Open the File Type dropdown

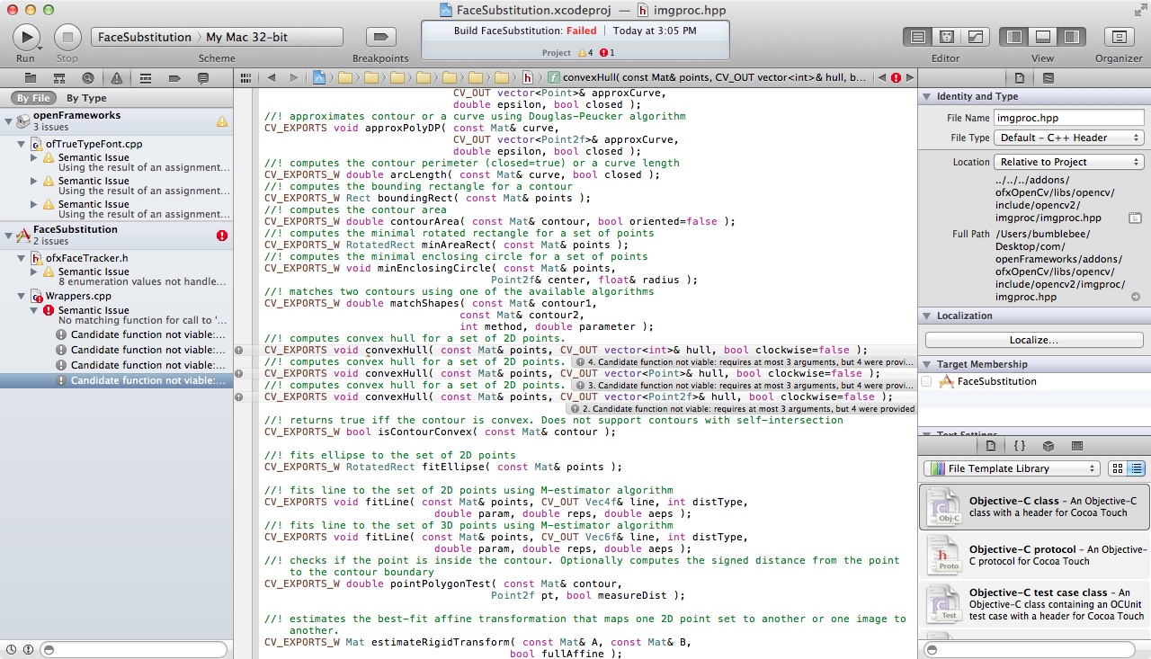pos(1068,138)
